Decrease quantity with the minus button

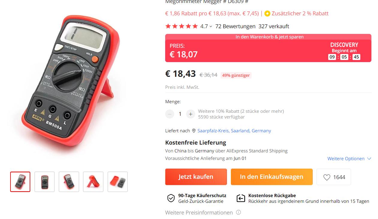tap(170, 114)
